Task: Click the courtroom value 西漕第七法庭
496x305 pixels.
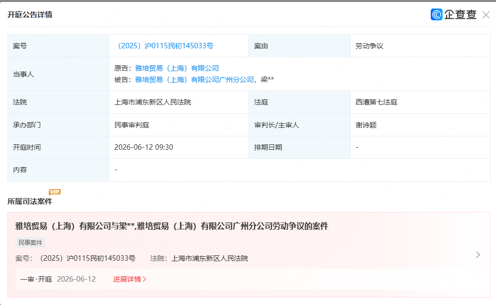Action: click(376, 102)
